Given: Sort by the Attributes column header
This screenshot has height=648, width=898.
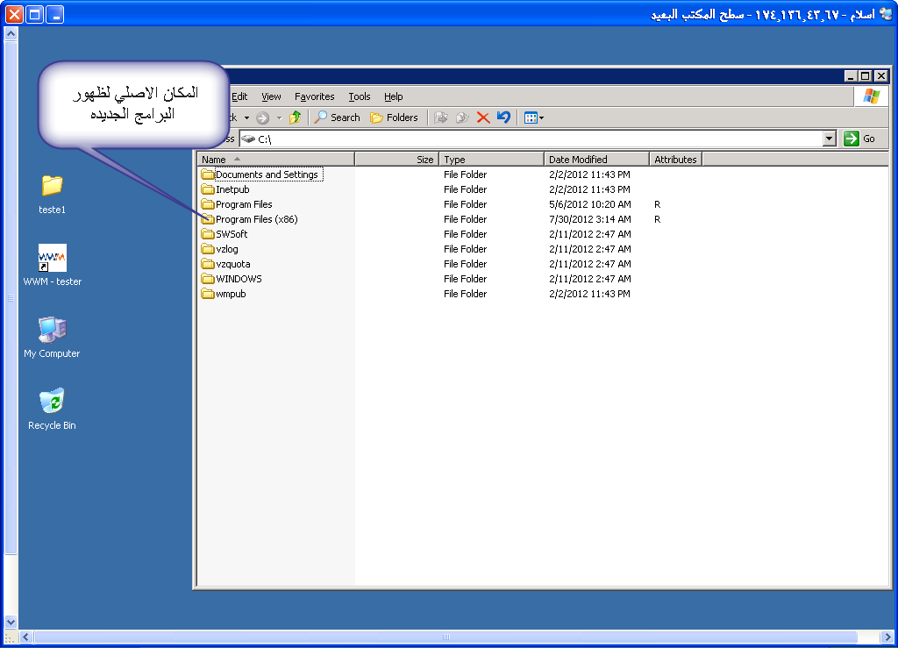Looking at the screenshot, I should pyautogui.click(x=675, y=159).
